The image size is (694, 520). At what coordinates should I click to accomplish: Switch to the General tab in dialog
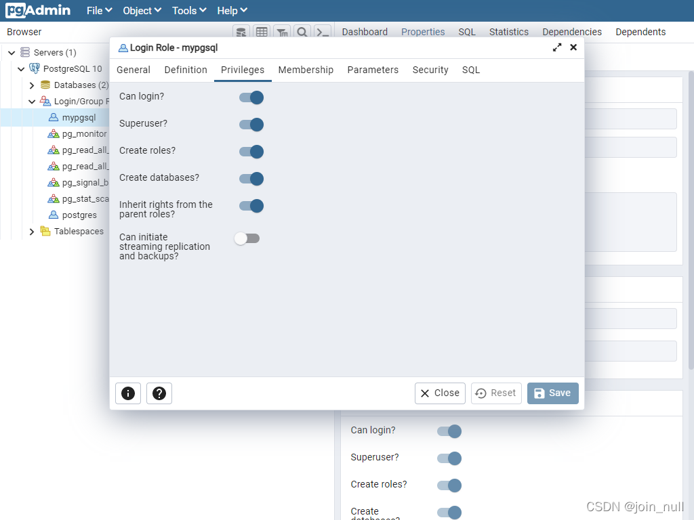134,70
